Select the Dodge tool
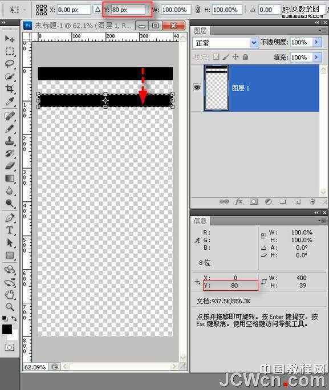Viewport: 329px width, 390px height. (x=10, y=203)
